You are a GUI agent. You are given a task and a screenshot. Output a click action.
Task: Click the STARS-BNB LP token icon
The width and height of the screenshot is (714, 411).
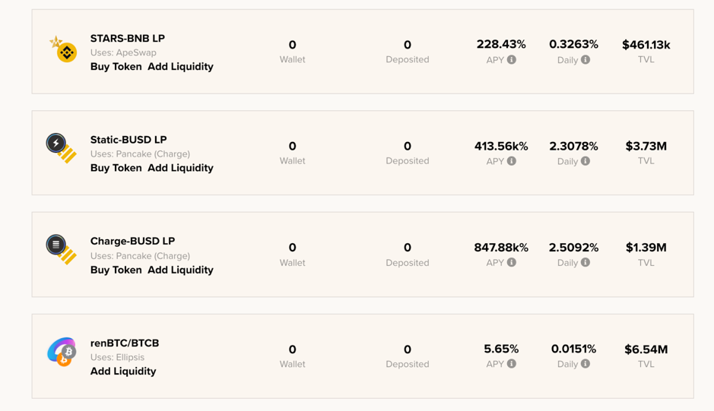click(x=63, y=50)
